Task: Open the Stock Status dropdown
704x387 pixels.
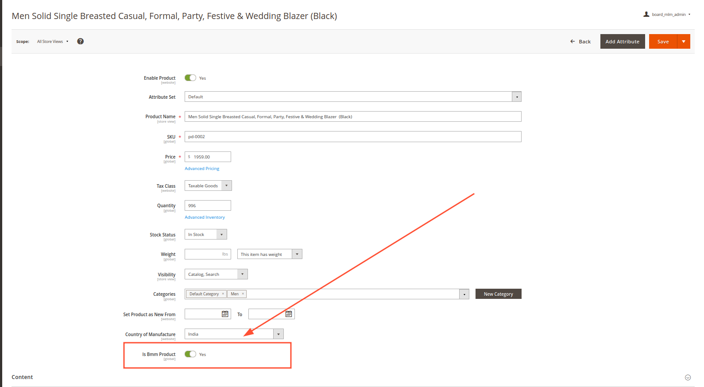Action: point(221,235)
